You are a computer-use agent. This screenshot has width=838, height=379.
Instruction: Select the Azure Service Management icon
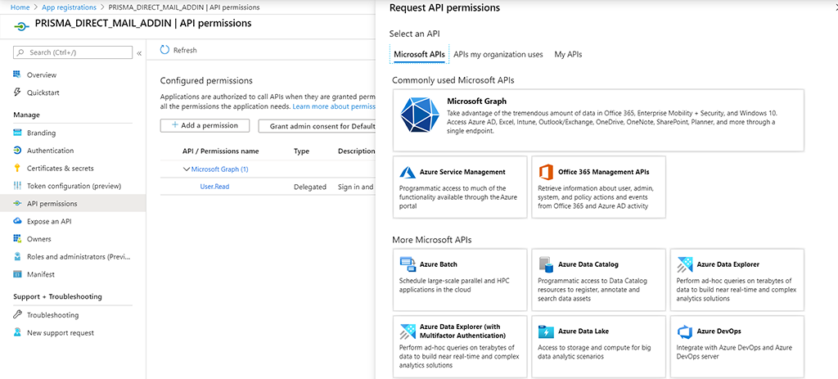coord(408,173)
